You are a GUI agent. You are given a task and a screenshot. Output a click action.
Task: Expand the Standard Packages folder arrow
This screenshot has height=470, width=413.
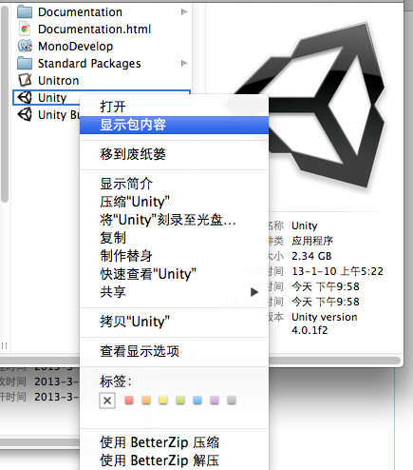[x=184, y=64]
